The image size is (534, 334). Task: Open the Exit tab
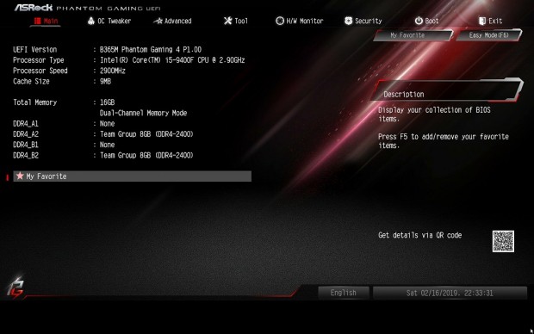490,22
